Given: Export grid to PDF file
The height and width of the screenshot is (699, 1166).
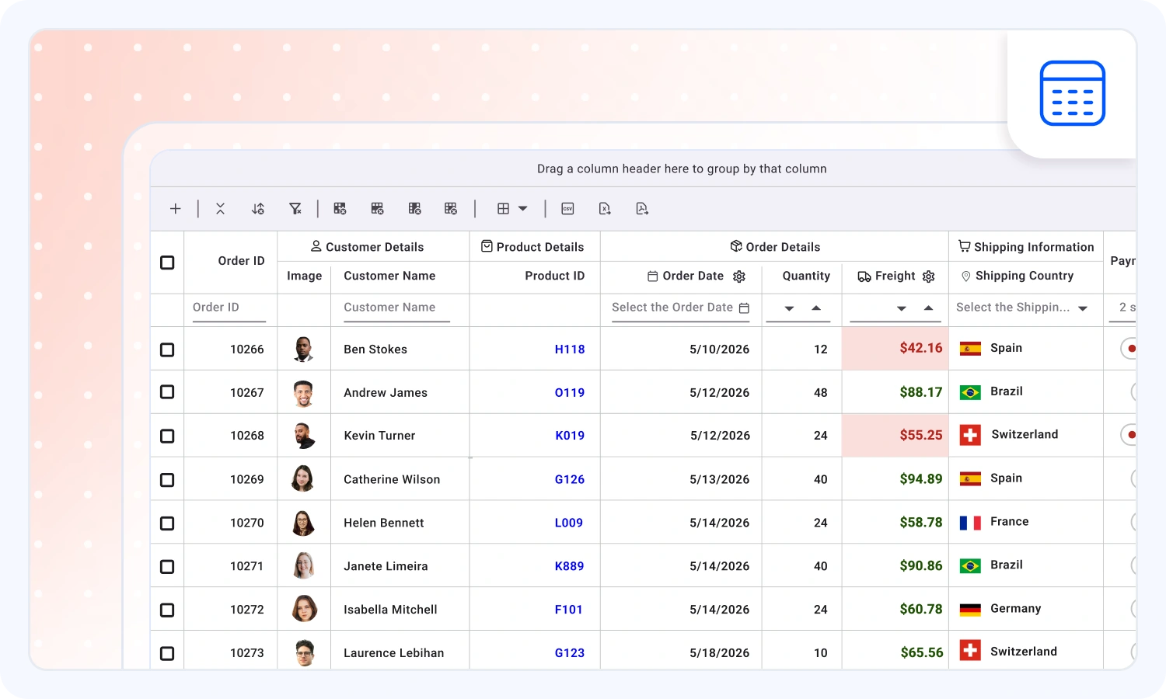Looking at the screenshot, I should coord(642,209).
